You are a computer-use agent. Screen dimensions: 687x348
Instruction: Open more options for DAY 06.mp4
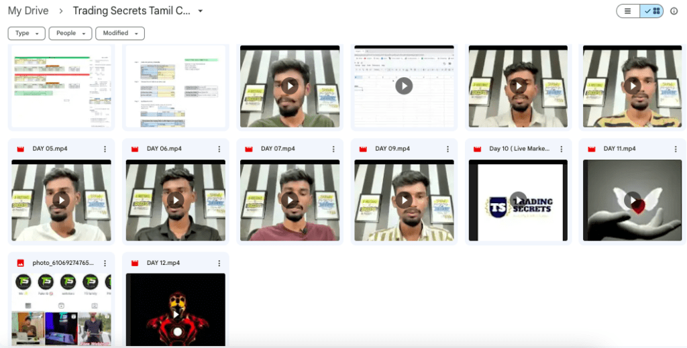219,149
